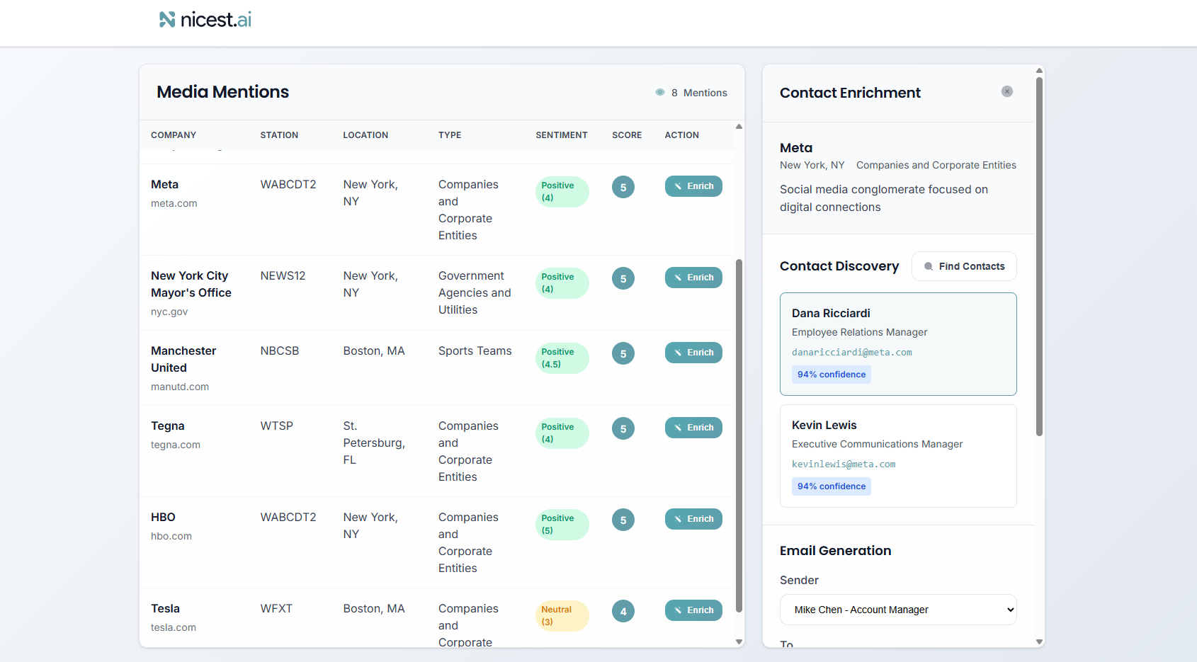Click the STATION column header
1197x662 pixels.
279,135
